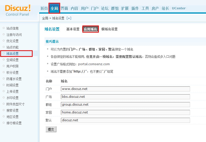Go to 用户权限 in the sidebar

(12, 66)
